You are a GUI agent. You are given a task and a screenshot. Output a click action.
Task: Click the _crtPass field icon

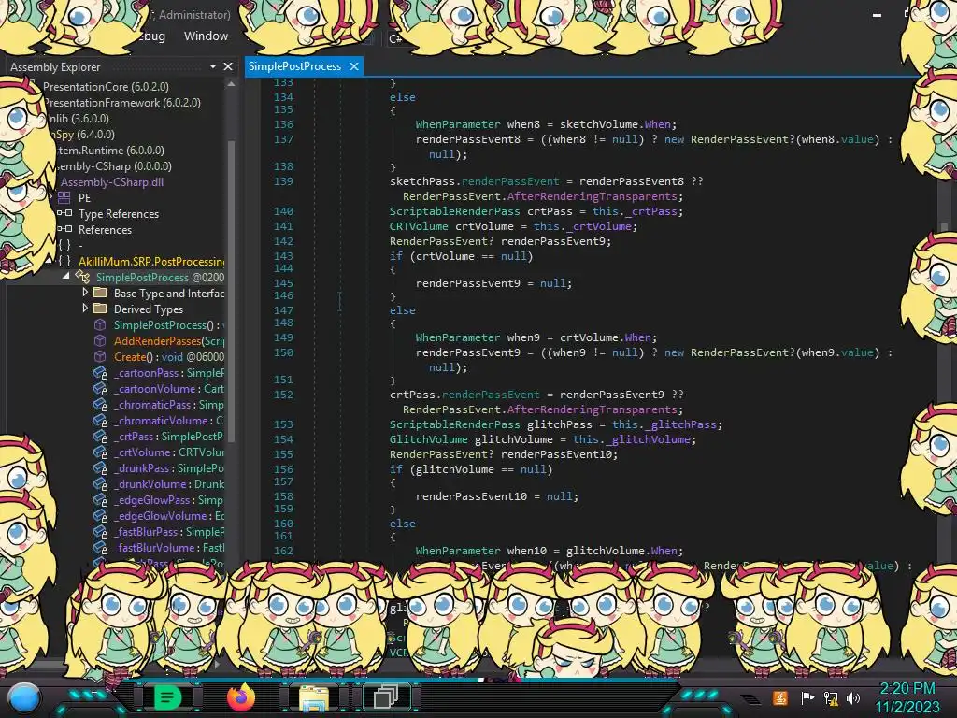tap(101, 436)
